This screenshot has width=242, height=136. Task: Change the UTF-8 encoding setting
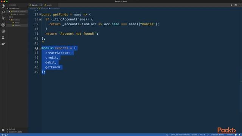pos(203,135)
